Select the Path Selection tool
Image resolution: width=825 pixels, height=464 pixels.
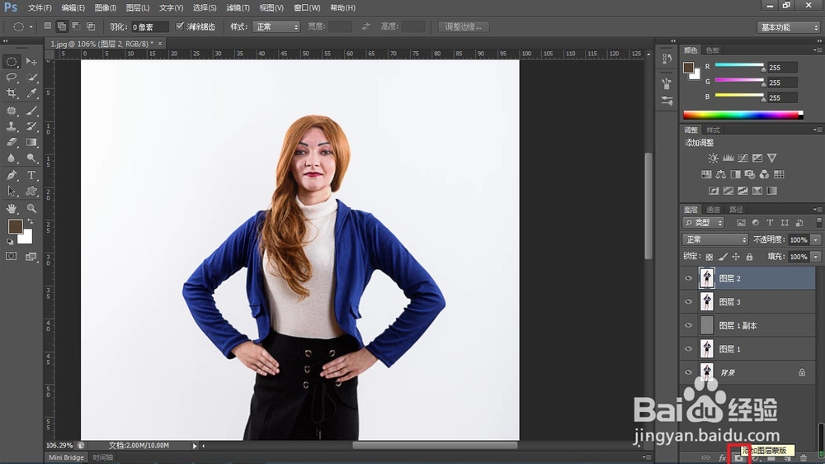[x=11, y=192]
